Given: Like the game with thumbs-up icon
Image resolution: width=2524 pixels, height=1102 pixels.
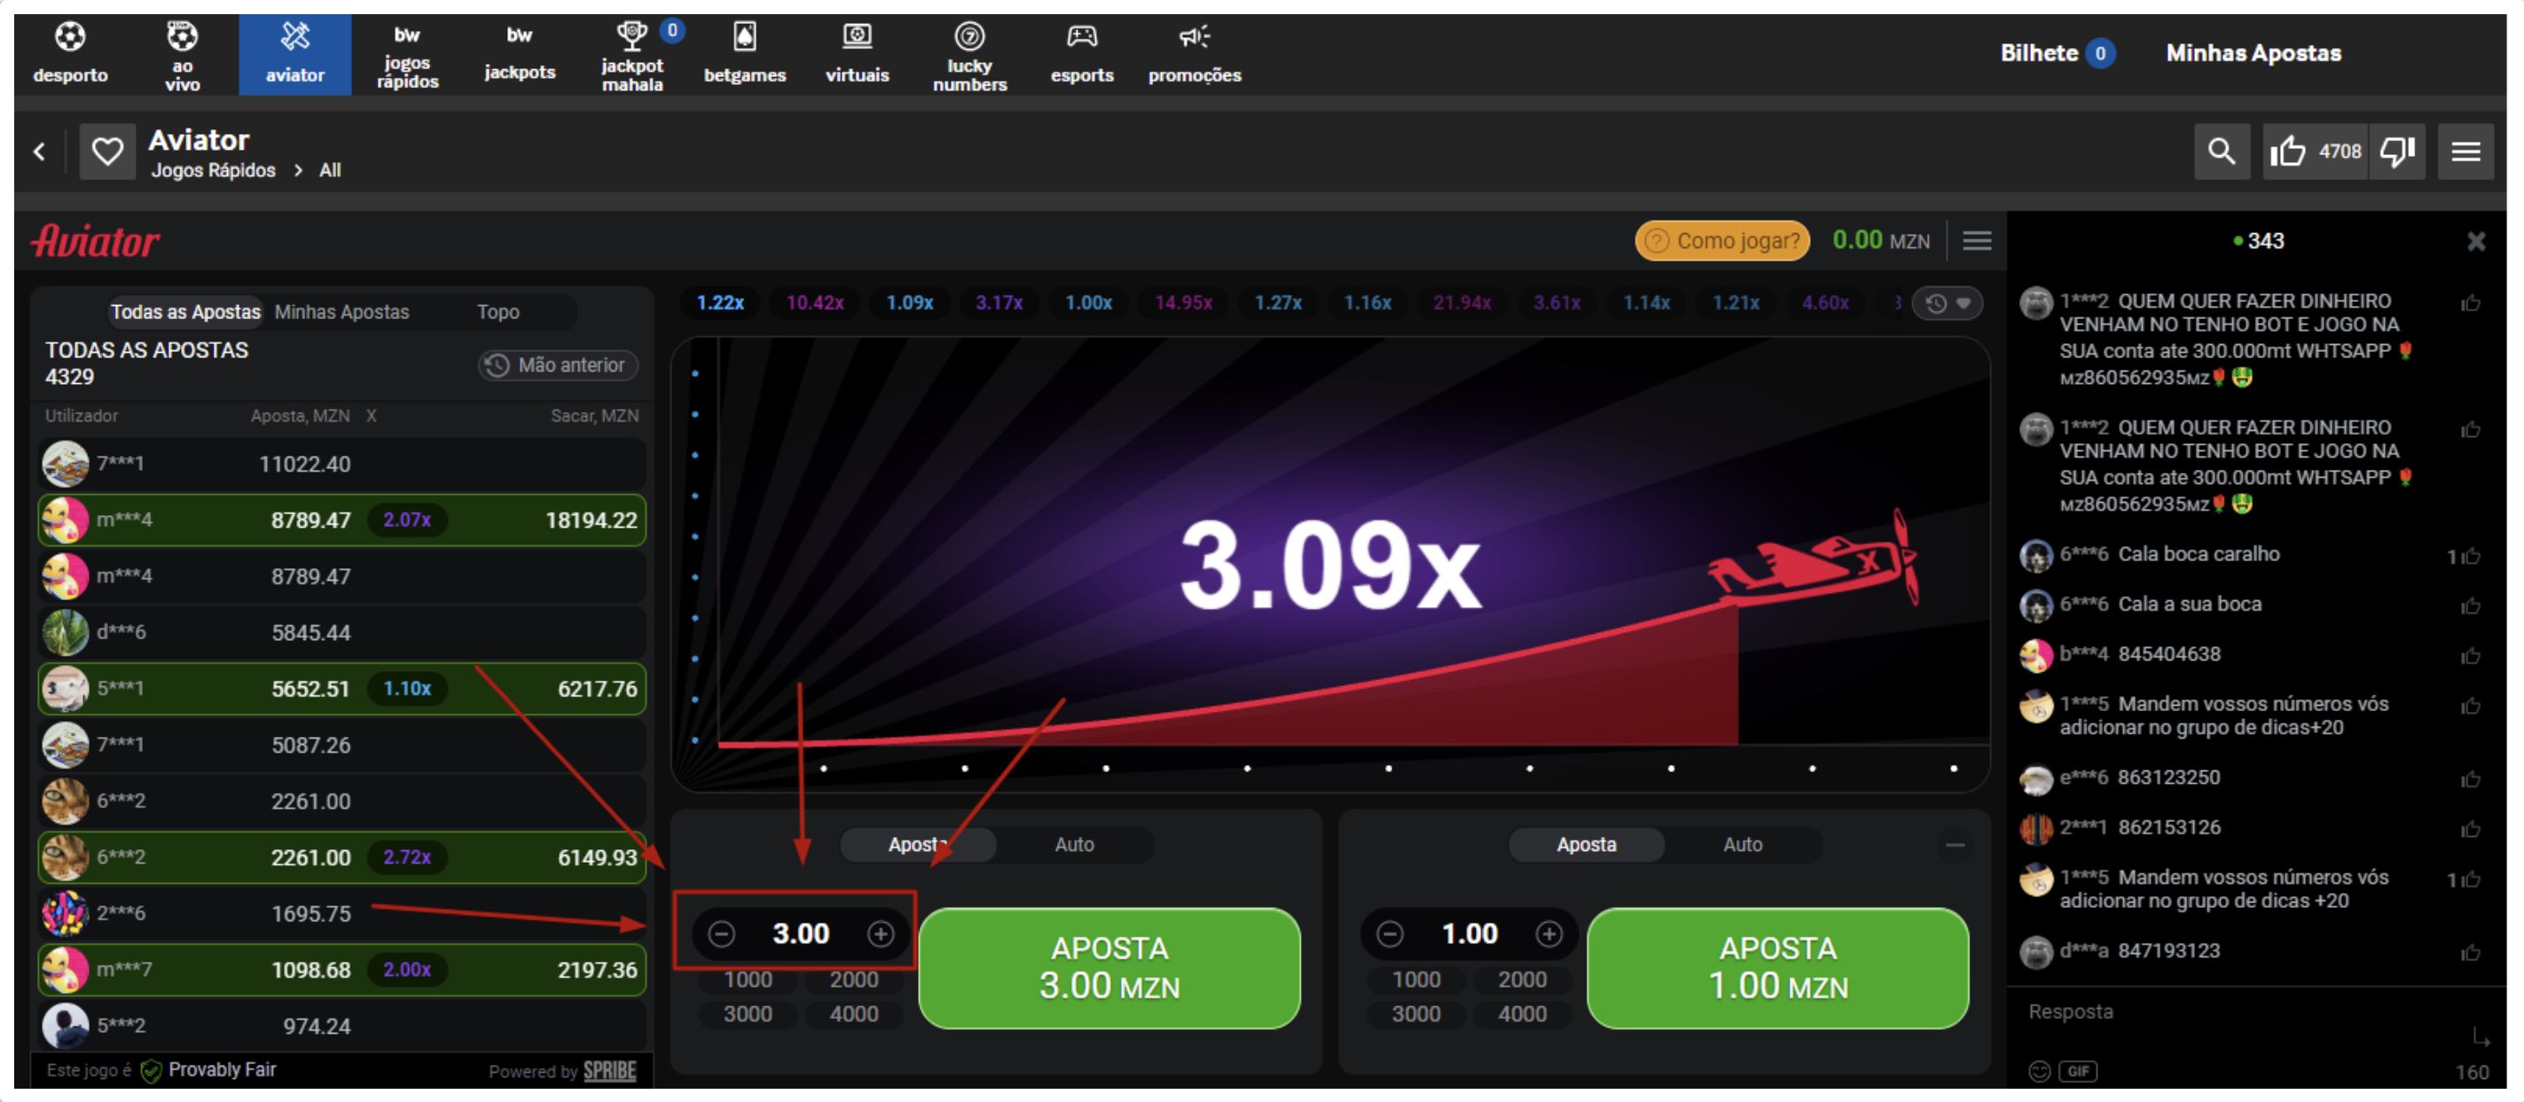Looking at the screenshot, I should point(2288,151).
